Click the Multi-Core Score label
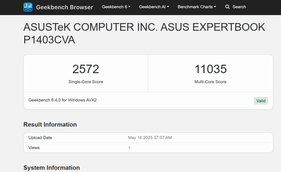 point(210,81)
